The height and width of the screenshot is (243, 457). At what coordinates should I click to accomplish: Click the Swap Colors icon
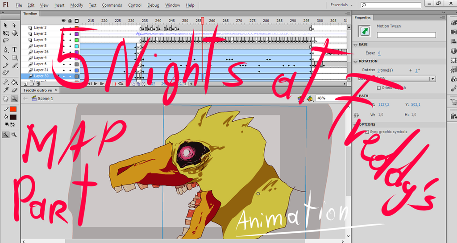click(12, 124)
